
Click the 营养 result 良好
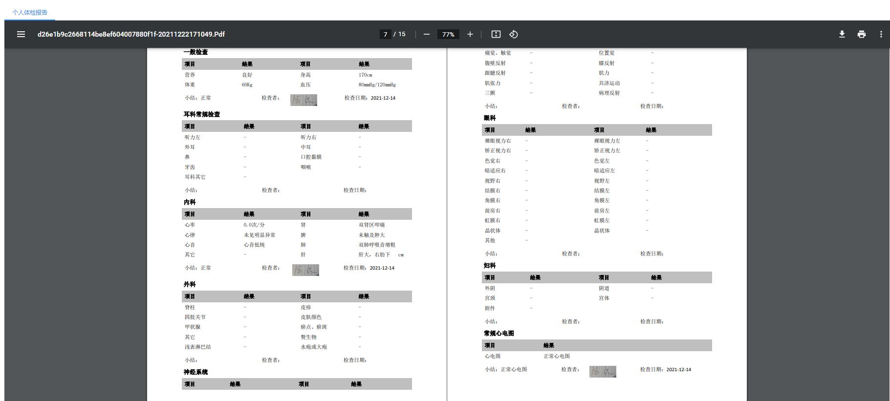(x=247, y=75)
